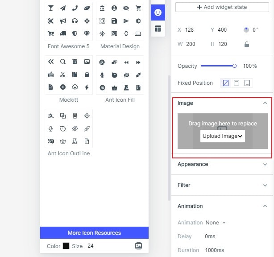The image size is (274, 257).
Task: Edit the Delay value 0ms
Action: pos(210,236)
